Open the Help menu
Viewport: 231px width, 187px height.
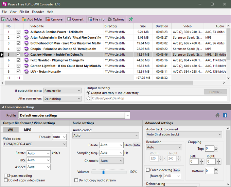pyautogui.click(x=50, y=12)
